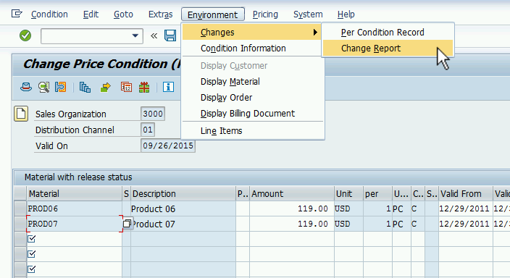Click the new document icon beside Sales Organization

(21, 114)
